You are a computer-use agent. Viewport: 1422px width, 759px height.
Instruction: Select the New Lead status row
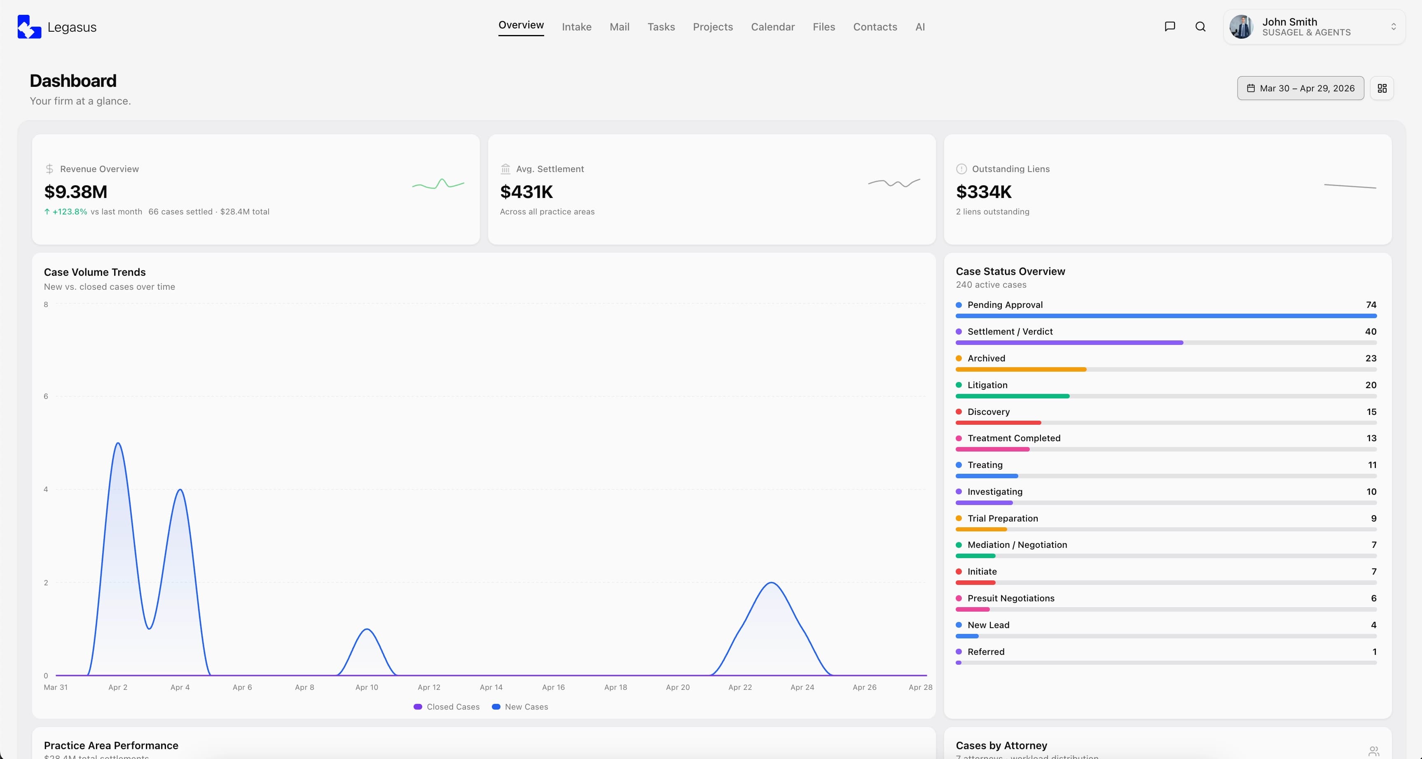(1166, 629)
